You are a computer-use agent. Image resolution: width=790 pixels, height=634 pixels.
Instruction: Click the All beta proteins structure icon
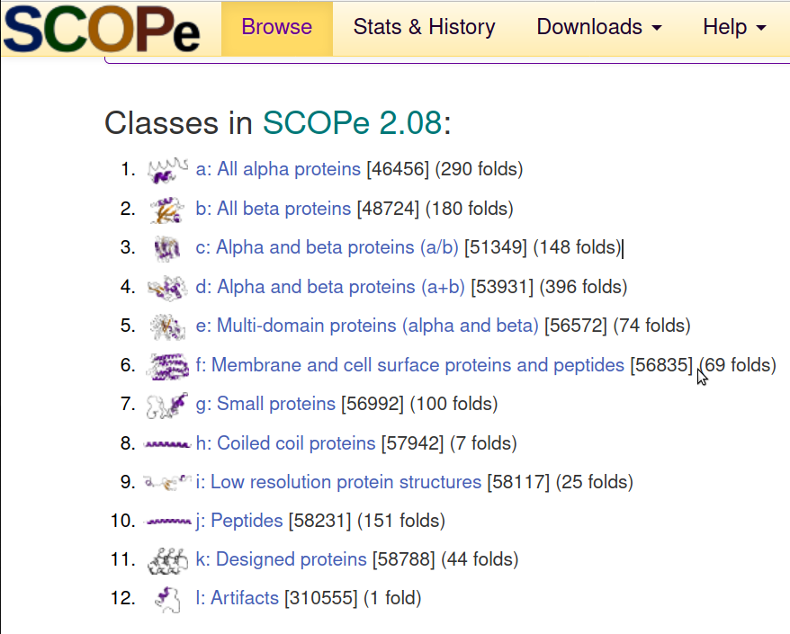(x=167, y=210)
